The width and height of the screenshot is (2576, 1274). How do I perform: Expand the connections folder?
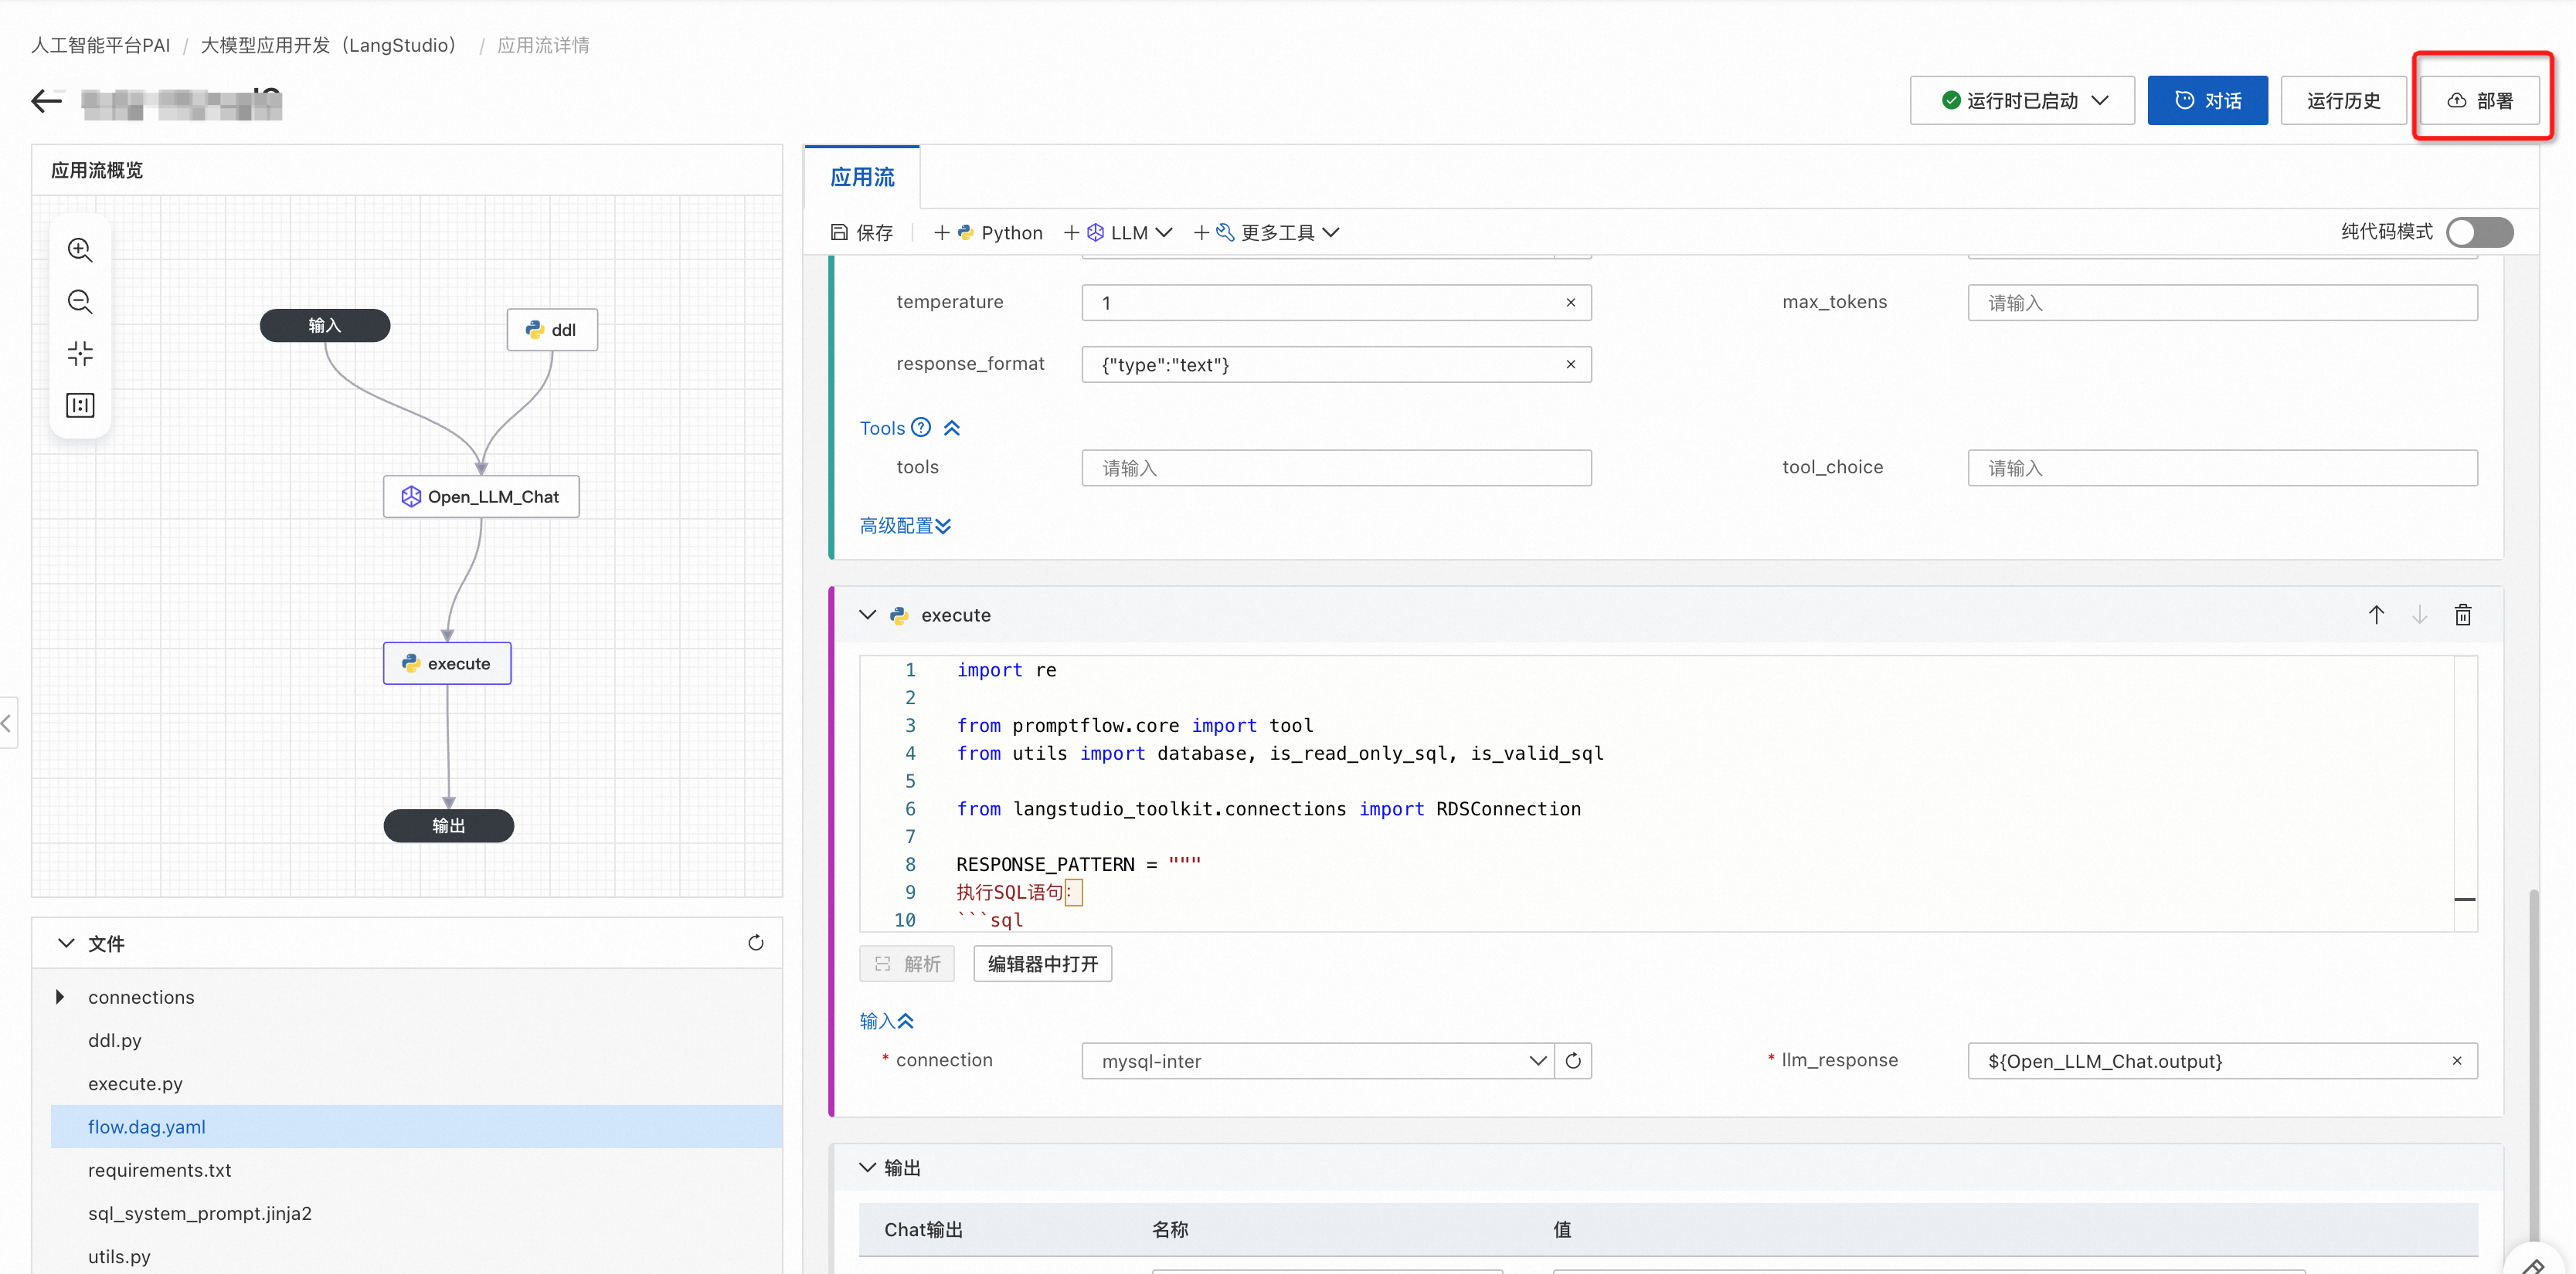(60, 996)
